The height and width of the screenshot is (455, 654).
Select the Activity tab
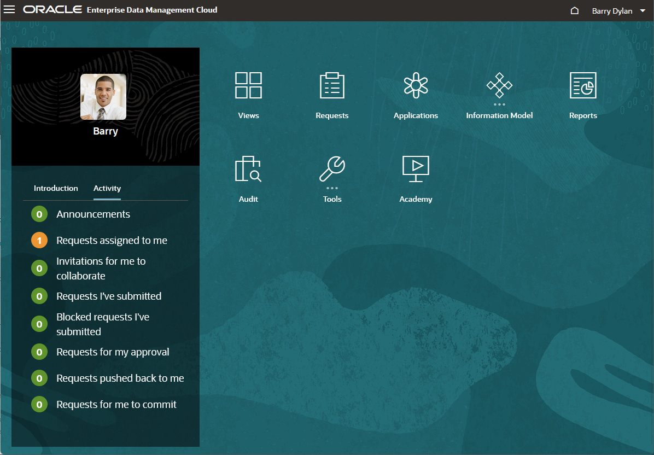(107, 188)
